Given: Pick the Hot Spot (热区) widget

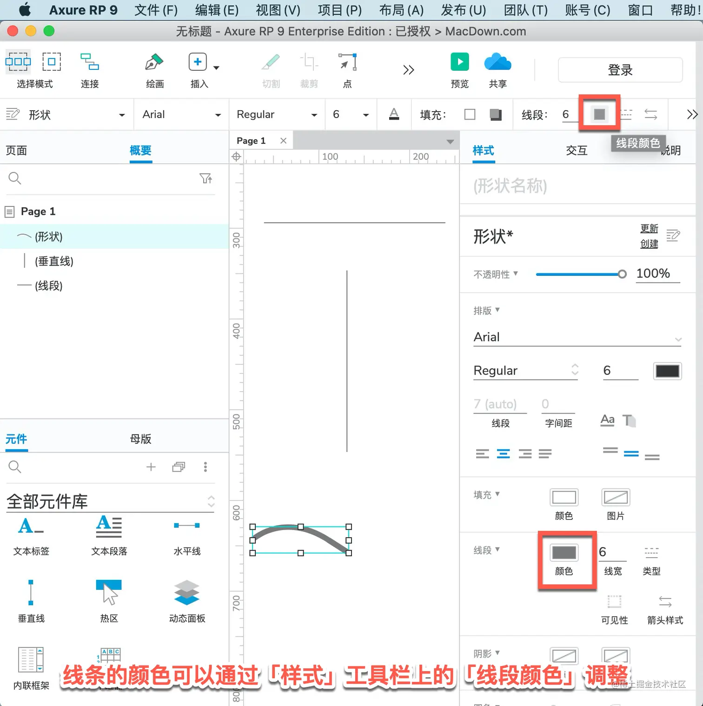Looking at the screenshot, I should (x=109, y=601).
